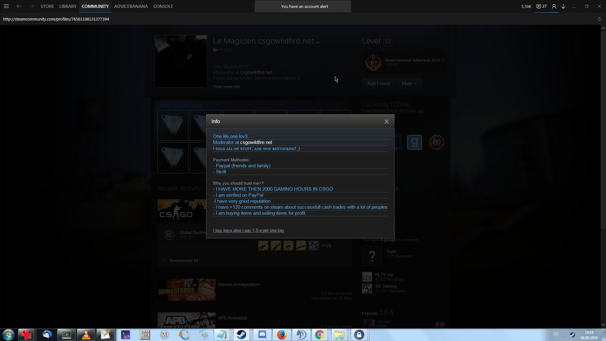Image resolution: width=606 pixels, height=341 pixels.
Task: Go back with the back arrow
Action: point(19,6)
